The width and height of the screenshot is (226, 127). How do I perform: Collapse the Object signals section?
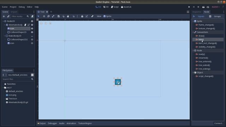pos(193,73)
